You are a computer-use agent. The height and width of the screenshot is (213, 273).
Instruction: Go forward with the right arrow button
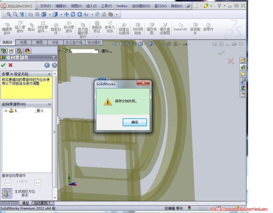(54, 65)
